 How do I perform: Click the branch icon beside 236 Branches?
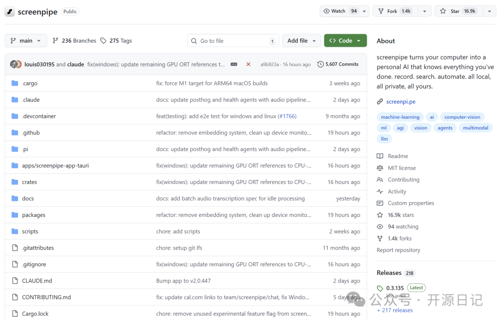point(55,41)
